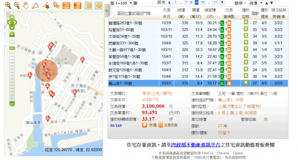Image resolution: width=298 pixels, height=160 pixels.
Task: Go to next pages with blue down arrow
Action: click(222, 2)
